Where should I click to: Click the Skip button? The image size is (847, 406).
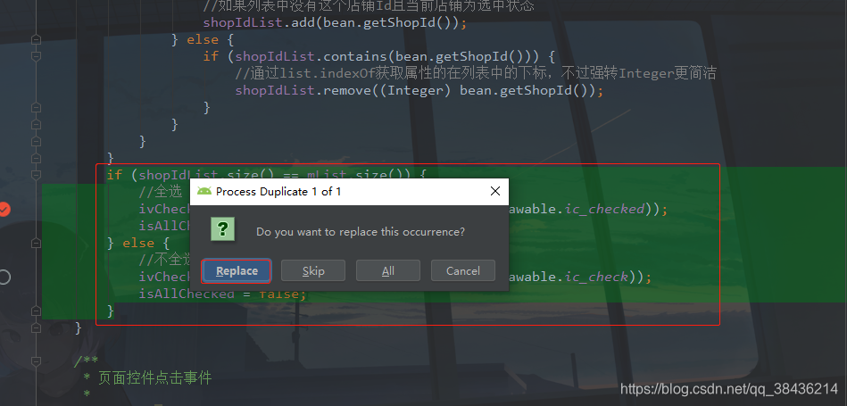click(313, 270)
